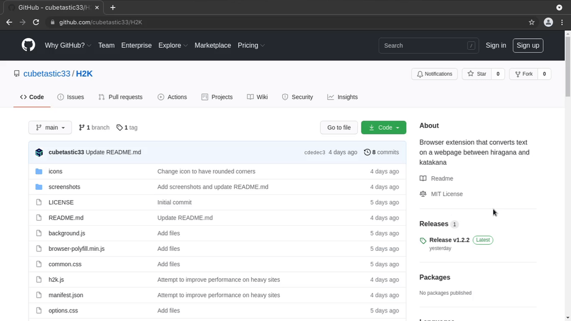Click the background.js file icon
The width and height of the screenshot is (571, 321).
click(x=39, y=233)
